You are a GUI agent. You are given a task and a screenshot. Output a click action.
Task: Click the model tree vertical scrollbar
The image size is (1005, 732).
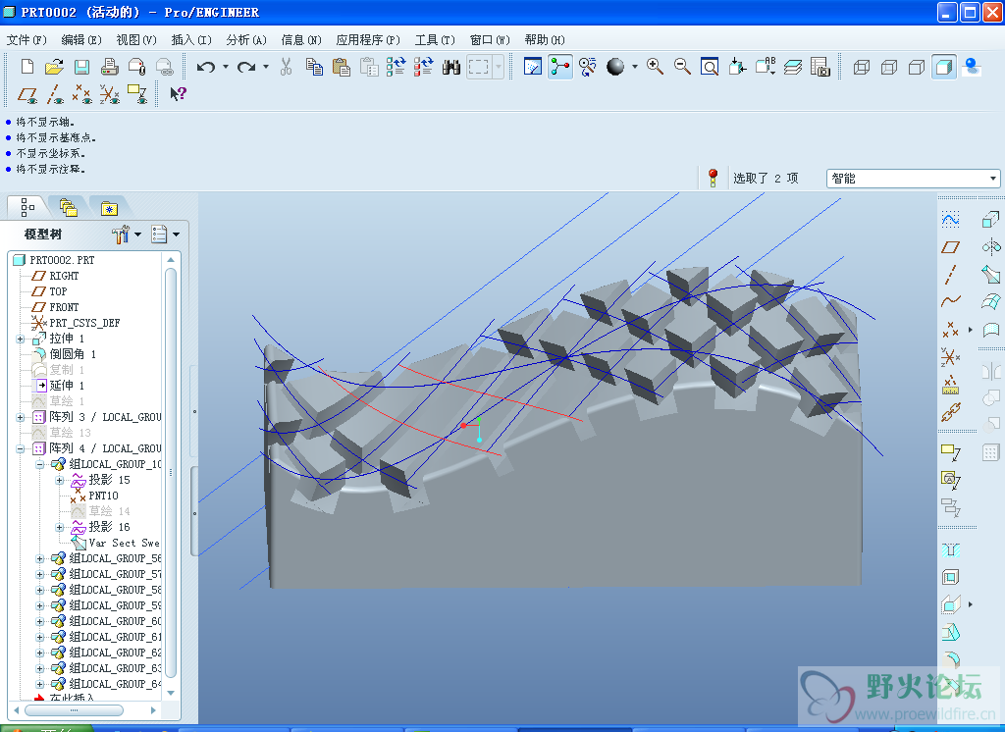[x=171, y=473]
